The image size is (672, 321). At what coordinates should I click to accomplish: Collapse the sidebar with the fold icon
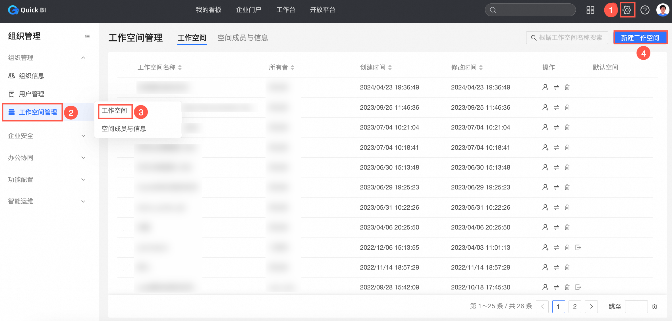coord(87,36)
